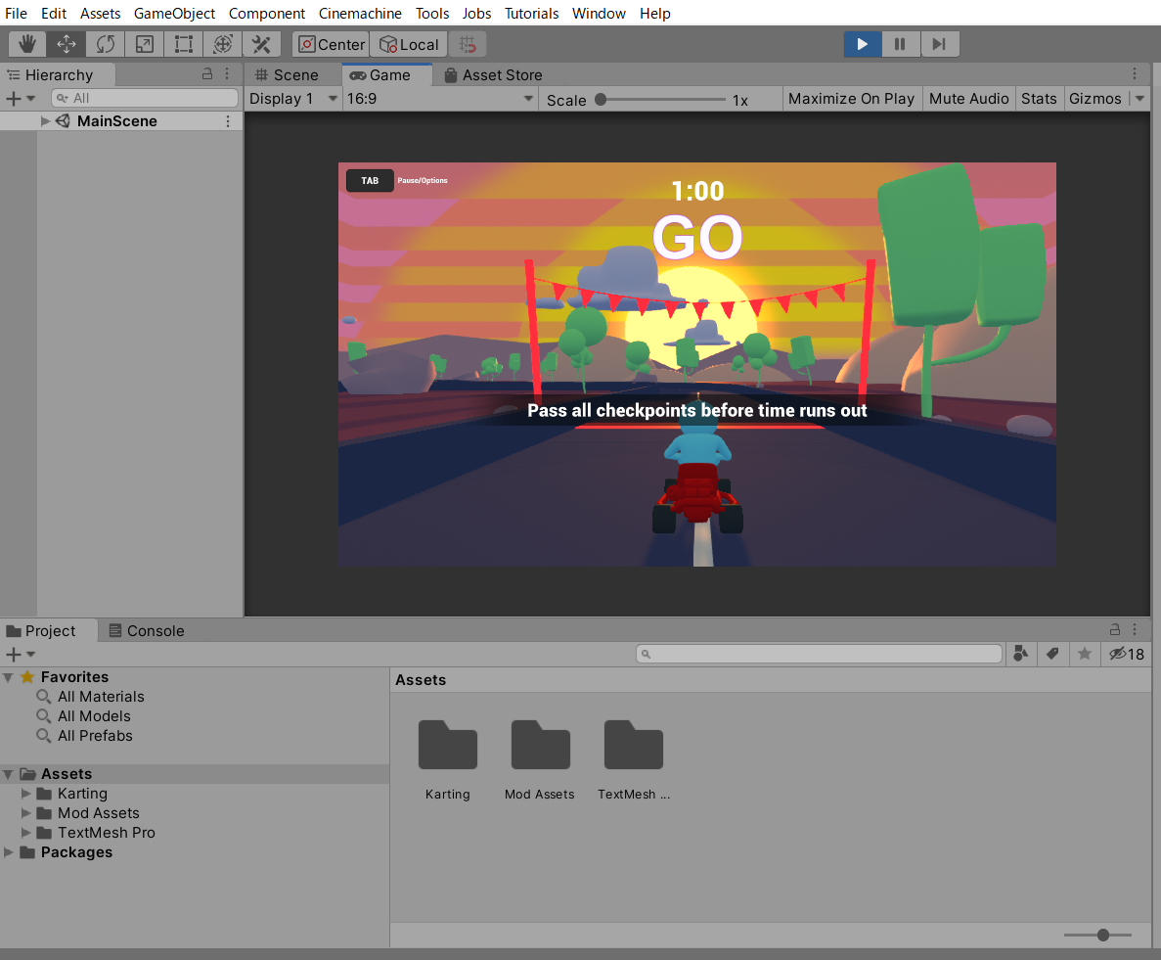
Task: Select the Scale tool
Action: click(x=144, y=44)
